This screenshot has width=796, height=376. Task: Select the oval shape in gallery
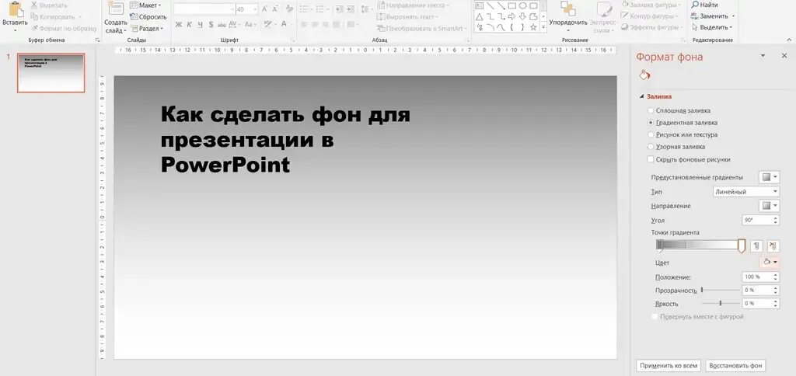tap(522, 5)
